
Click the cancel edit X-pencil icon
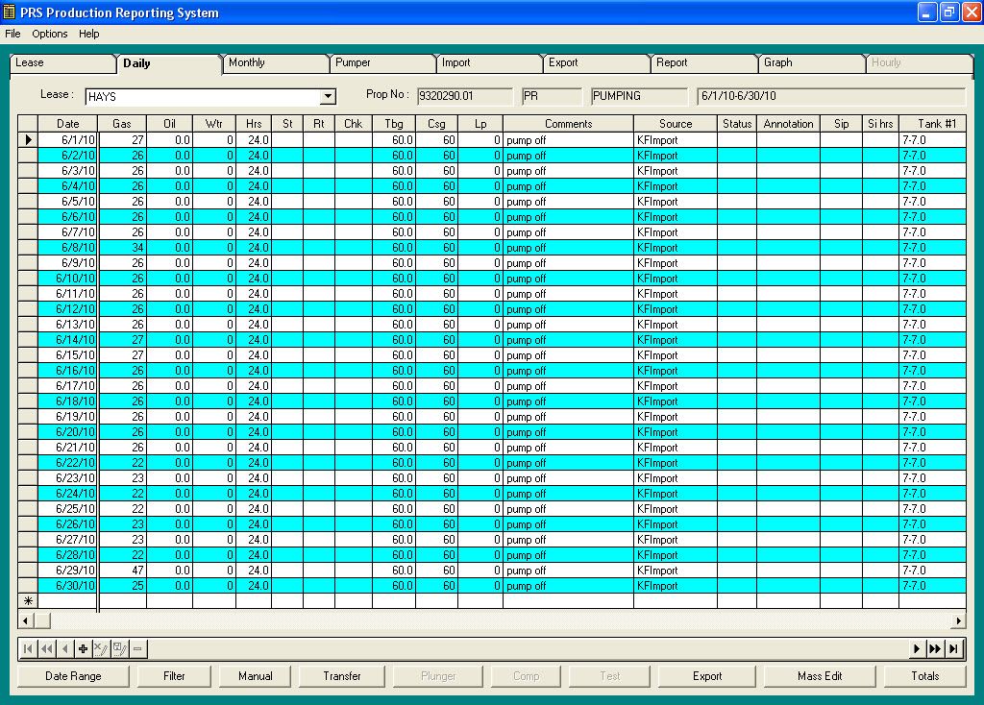point(101,648)
